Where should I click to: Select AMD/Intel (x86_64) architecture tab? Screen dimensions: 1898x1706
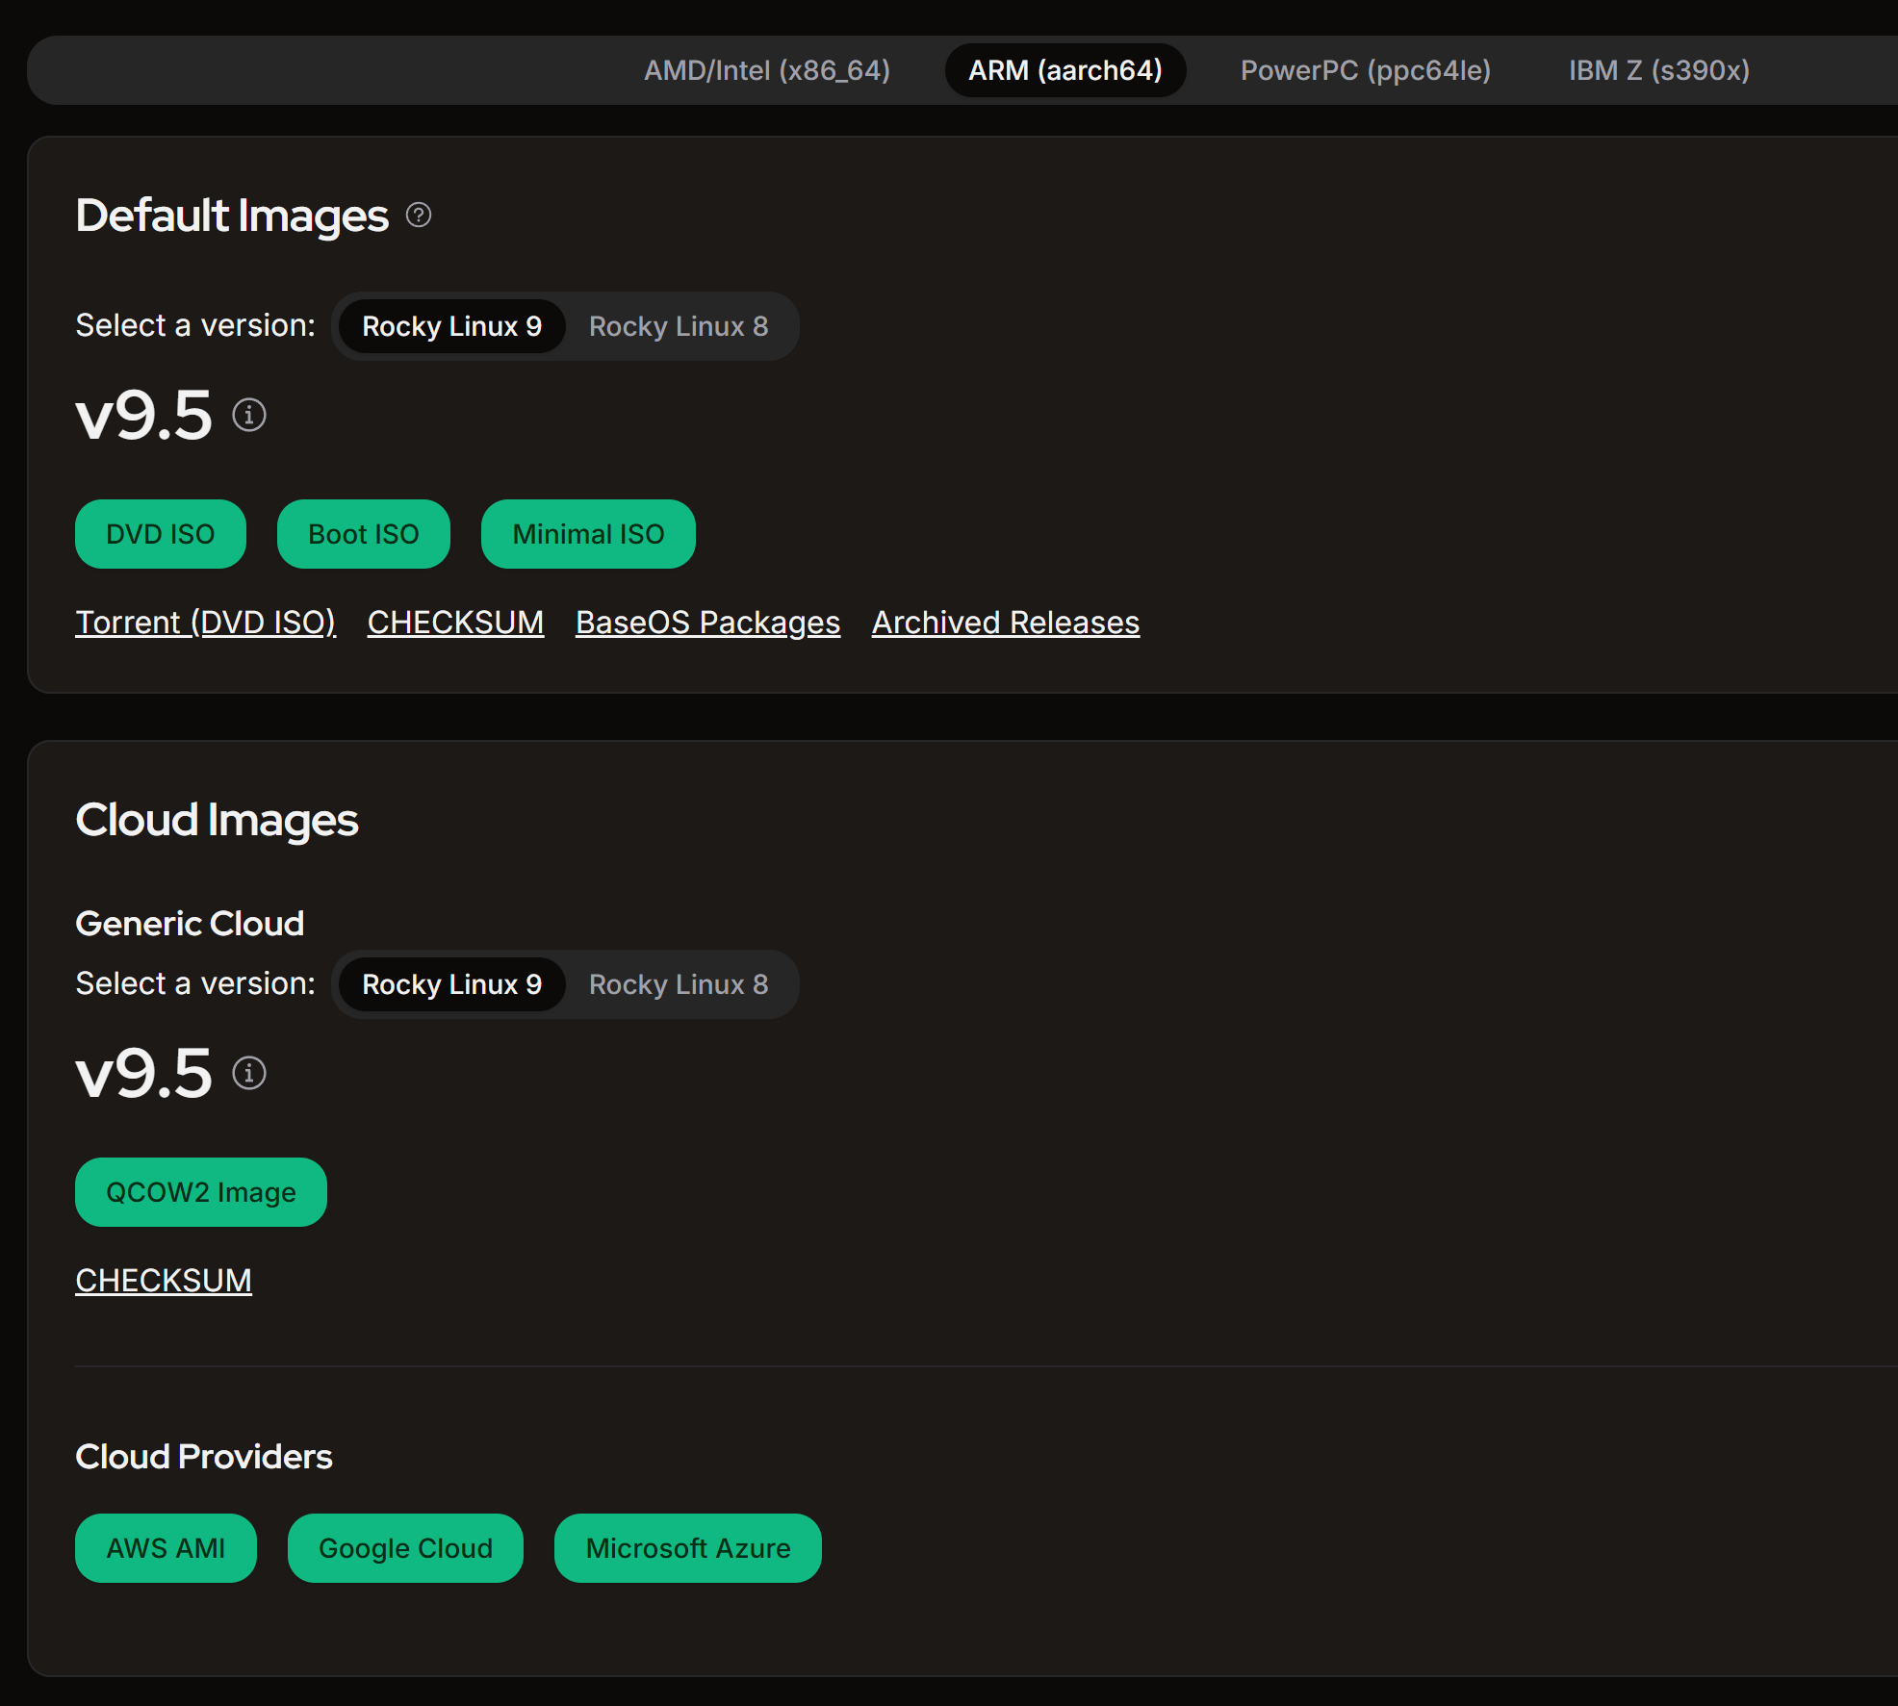click(x=766, y=70)
